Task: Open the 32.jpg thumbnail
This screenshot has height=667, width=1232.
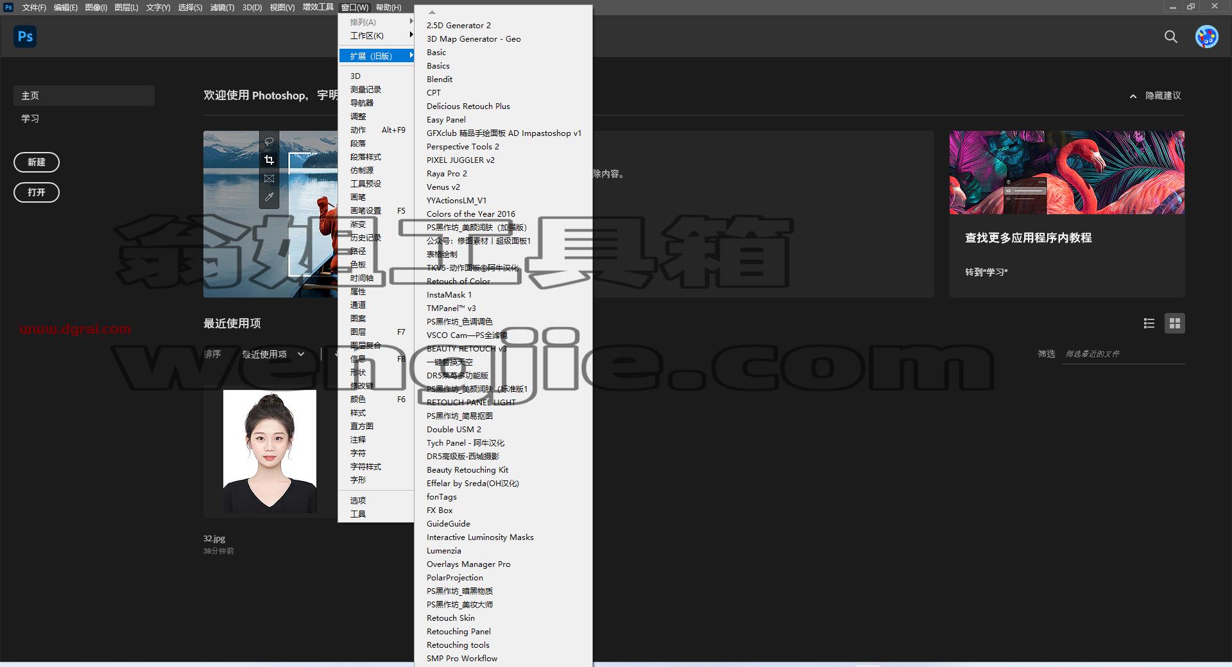Action: tap(269, 452)
